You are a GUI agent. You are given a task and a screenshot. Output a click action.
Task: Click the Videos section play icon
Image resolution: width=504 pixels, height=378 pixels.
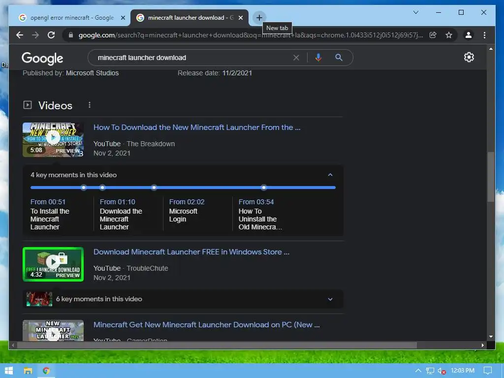(28, 105)
